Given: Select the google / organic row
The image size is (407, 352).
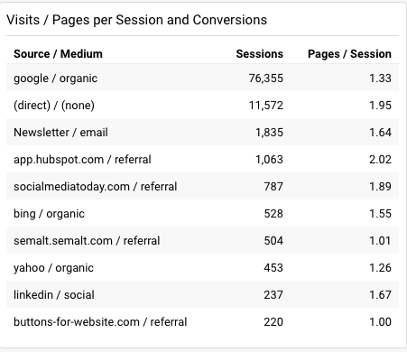Looking at the screenshot, I should pyautogui.click(x=202, y=78).
